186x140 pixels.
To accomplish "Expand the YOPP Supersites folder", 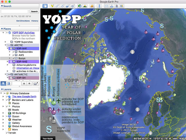I will [x=6, y=42].
